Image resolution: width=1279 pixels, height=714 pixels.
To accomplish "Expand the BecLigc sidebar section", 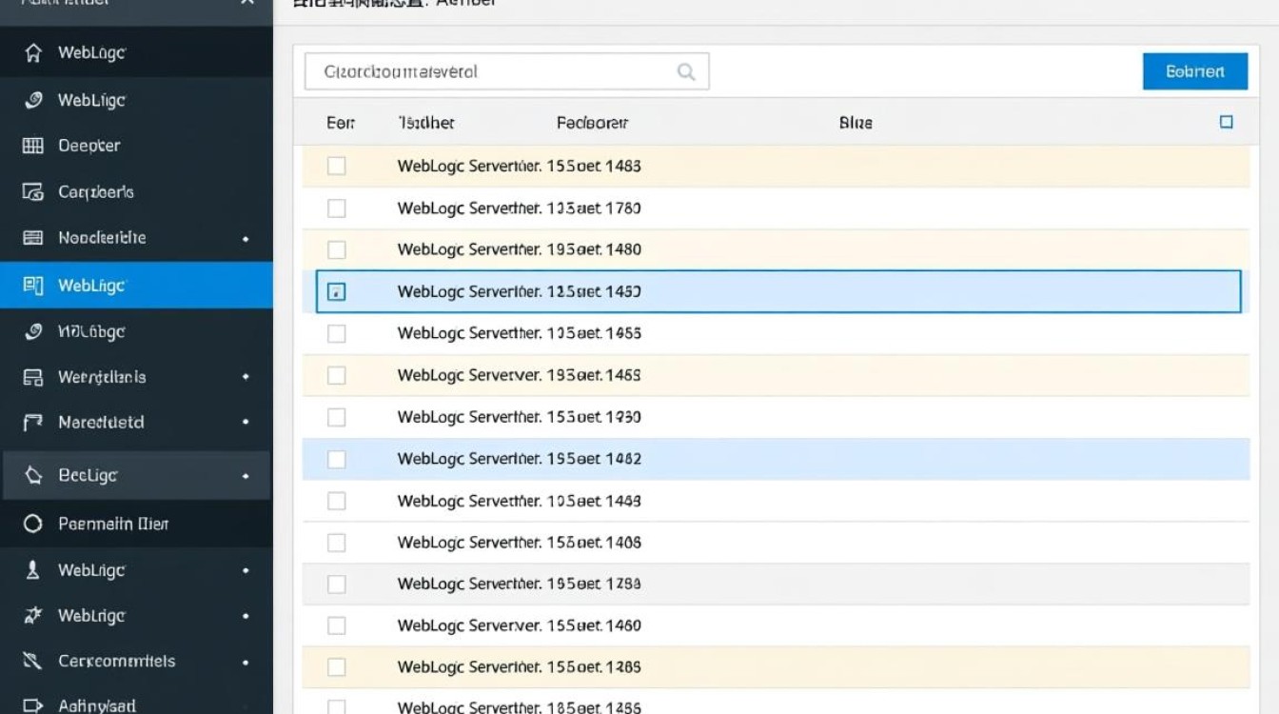I will 246,476.
